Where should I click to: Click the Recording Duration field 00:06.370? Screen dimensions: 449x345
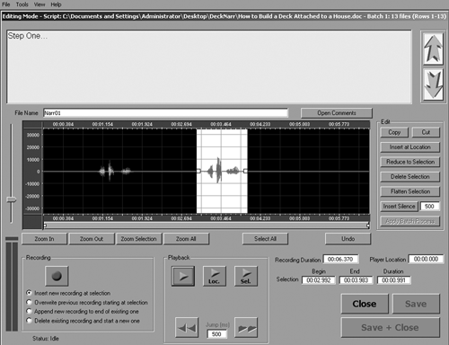(340, 259)
